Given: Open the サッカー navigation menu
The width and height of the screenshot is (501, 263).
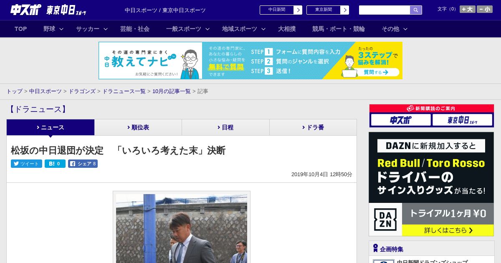Looking at the screenshot, I should (x=88, y=29).
